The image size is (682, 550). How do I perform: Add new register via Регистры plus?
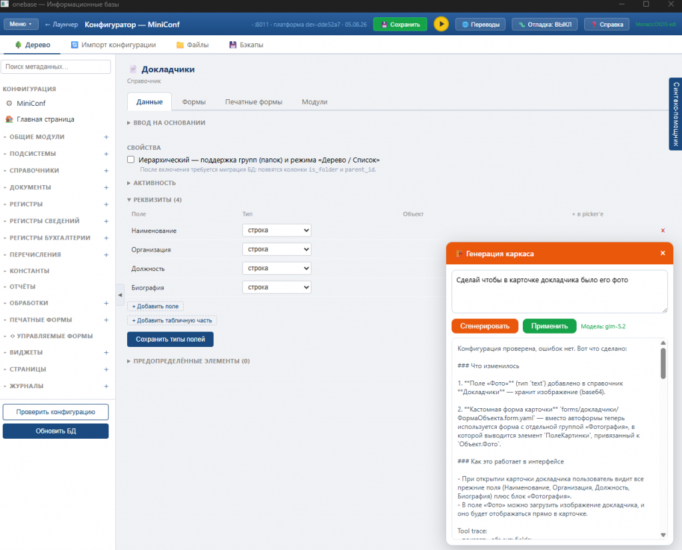coord(106,204)
